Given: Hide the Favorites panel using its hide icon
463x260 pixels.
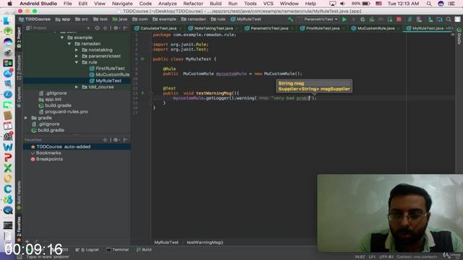Looking at the screenshot, I should click(x=126, y=139).
